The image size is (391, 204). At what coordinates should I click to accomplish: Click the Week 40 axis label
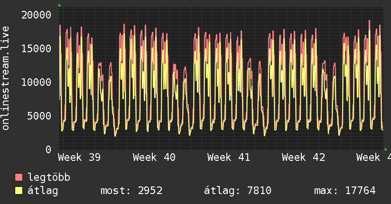click(154, 158)
